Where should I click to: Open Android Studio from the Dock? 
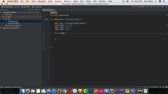(127, 91)
